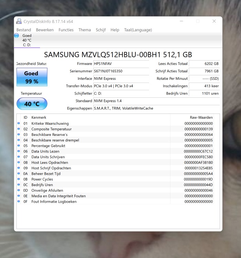
Task: Select the Data Units Lezen row
Action: [115, 151]
